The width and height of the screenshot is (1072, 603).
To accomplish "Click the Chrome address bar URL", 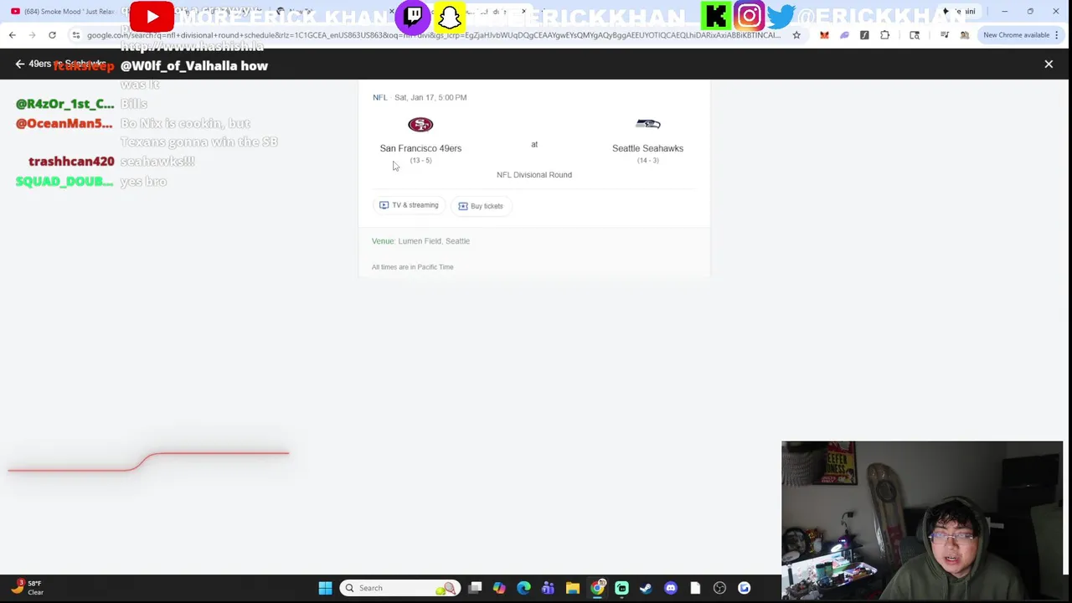I will click(x=433, y=35).
